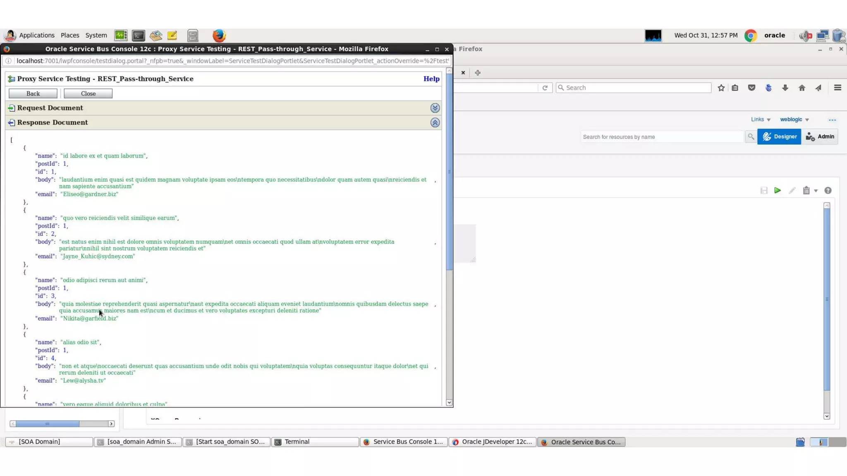The image size is (847, 476).
Task: Open the Firefox downloads arrow icon
Action: [x=785, y=88]
